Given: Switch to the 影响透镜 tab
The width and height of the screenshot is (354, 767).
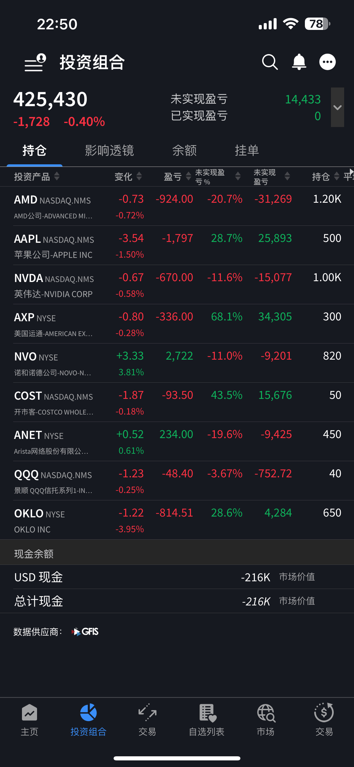Looking at the screenshot, I should (x=109, y=150).
